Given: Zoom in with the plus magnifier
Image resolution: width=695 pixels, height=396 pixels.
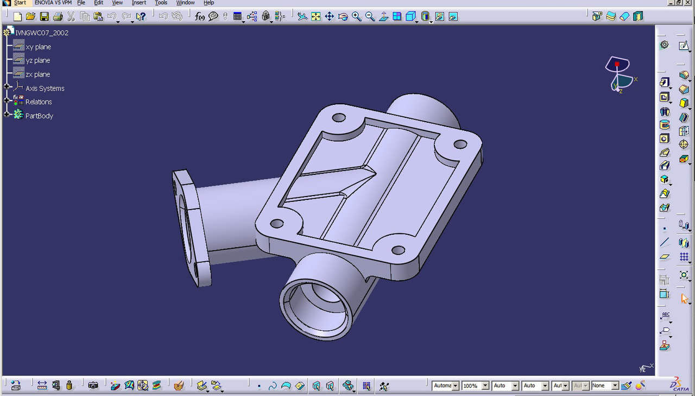Looking at the screenshot, I should [357, 16].
